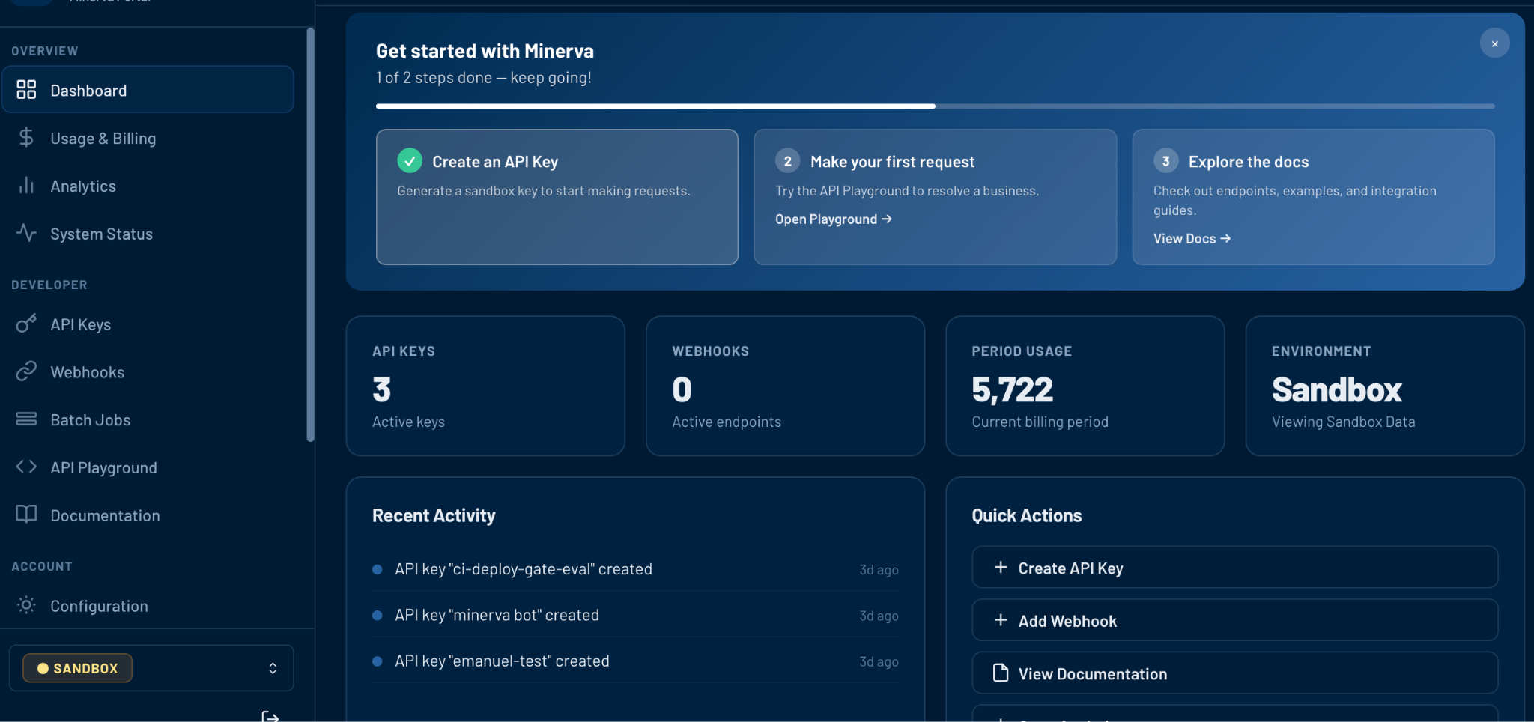Open Documentation in the sidebar
The image size is (1534, 722).
pos(148,515)
